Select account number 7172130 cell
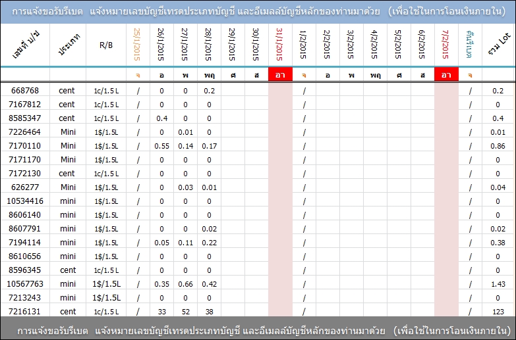 (x=25, y=173)
